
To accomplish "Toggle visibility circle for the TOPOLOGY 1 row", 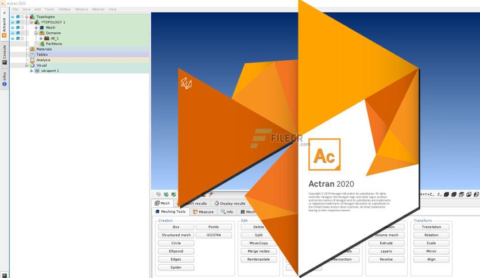I will point(13,22).
